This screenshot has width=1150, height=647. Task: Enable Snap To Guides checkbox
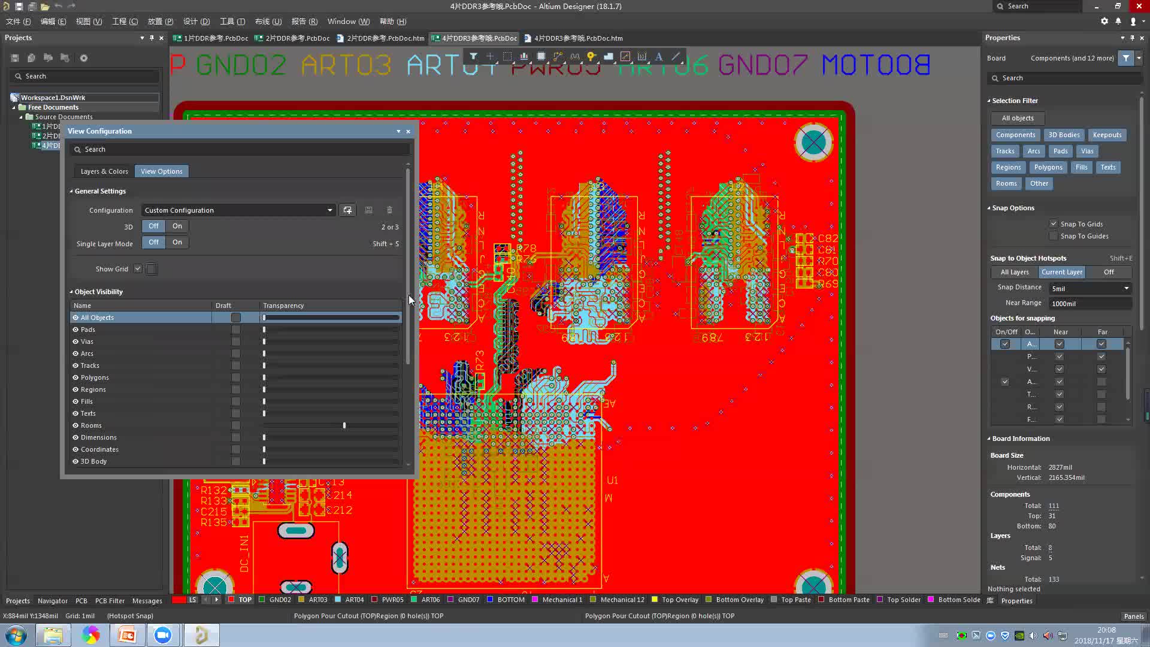(x=1054, y=236)
